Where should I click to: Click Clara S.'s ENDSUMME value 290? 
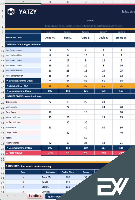coord(86,153)
